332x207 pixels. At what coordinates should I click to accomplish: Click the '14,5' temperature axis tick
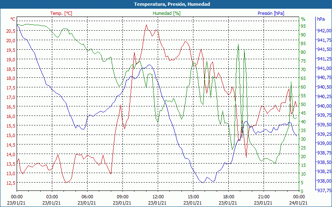(x=11, y=145)
